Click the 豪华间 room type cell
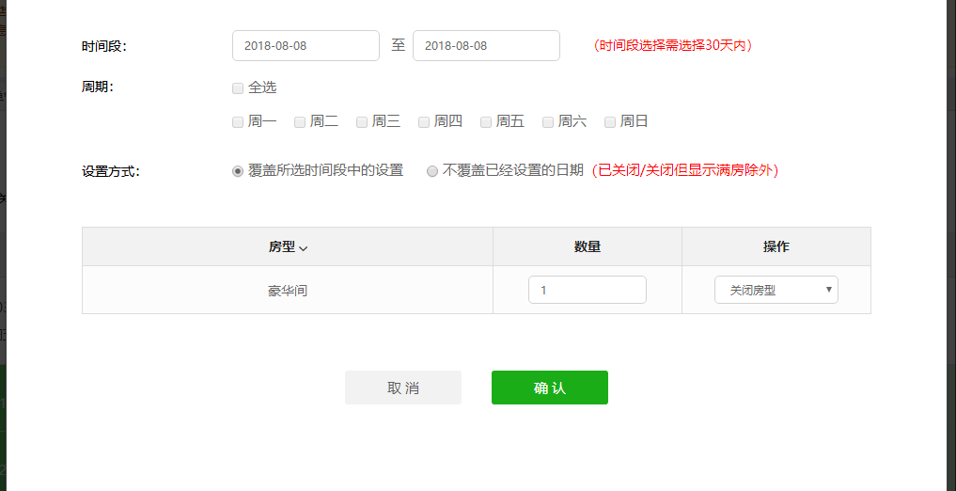The image size is (956, 491). pos(288,291)
